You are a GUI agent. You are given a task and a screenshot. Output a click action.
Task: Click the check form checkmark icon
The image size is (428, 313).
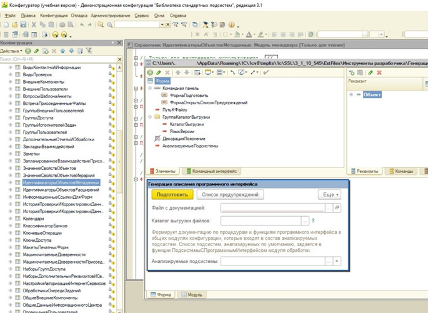266,72
